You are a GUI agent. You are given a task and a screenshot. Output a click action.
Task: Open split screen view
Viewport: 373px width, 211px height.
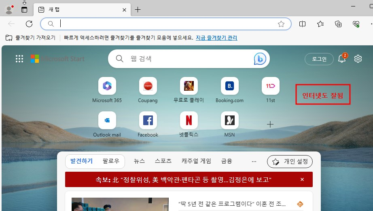pos(302,24)
